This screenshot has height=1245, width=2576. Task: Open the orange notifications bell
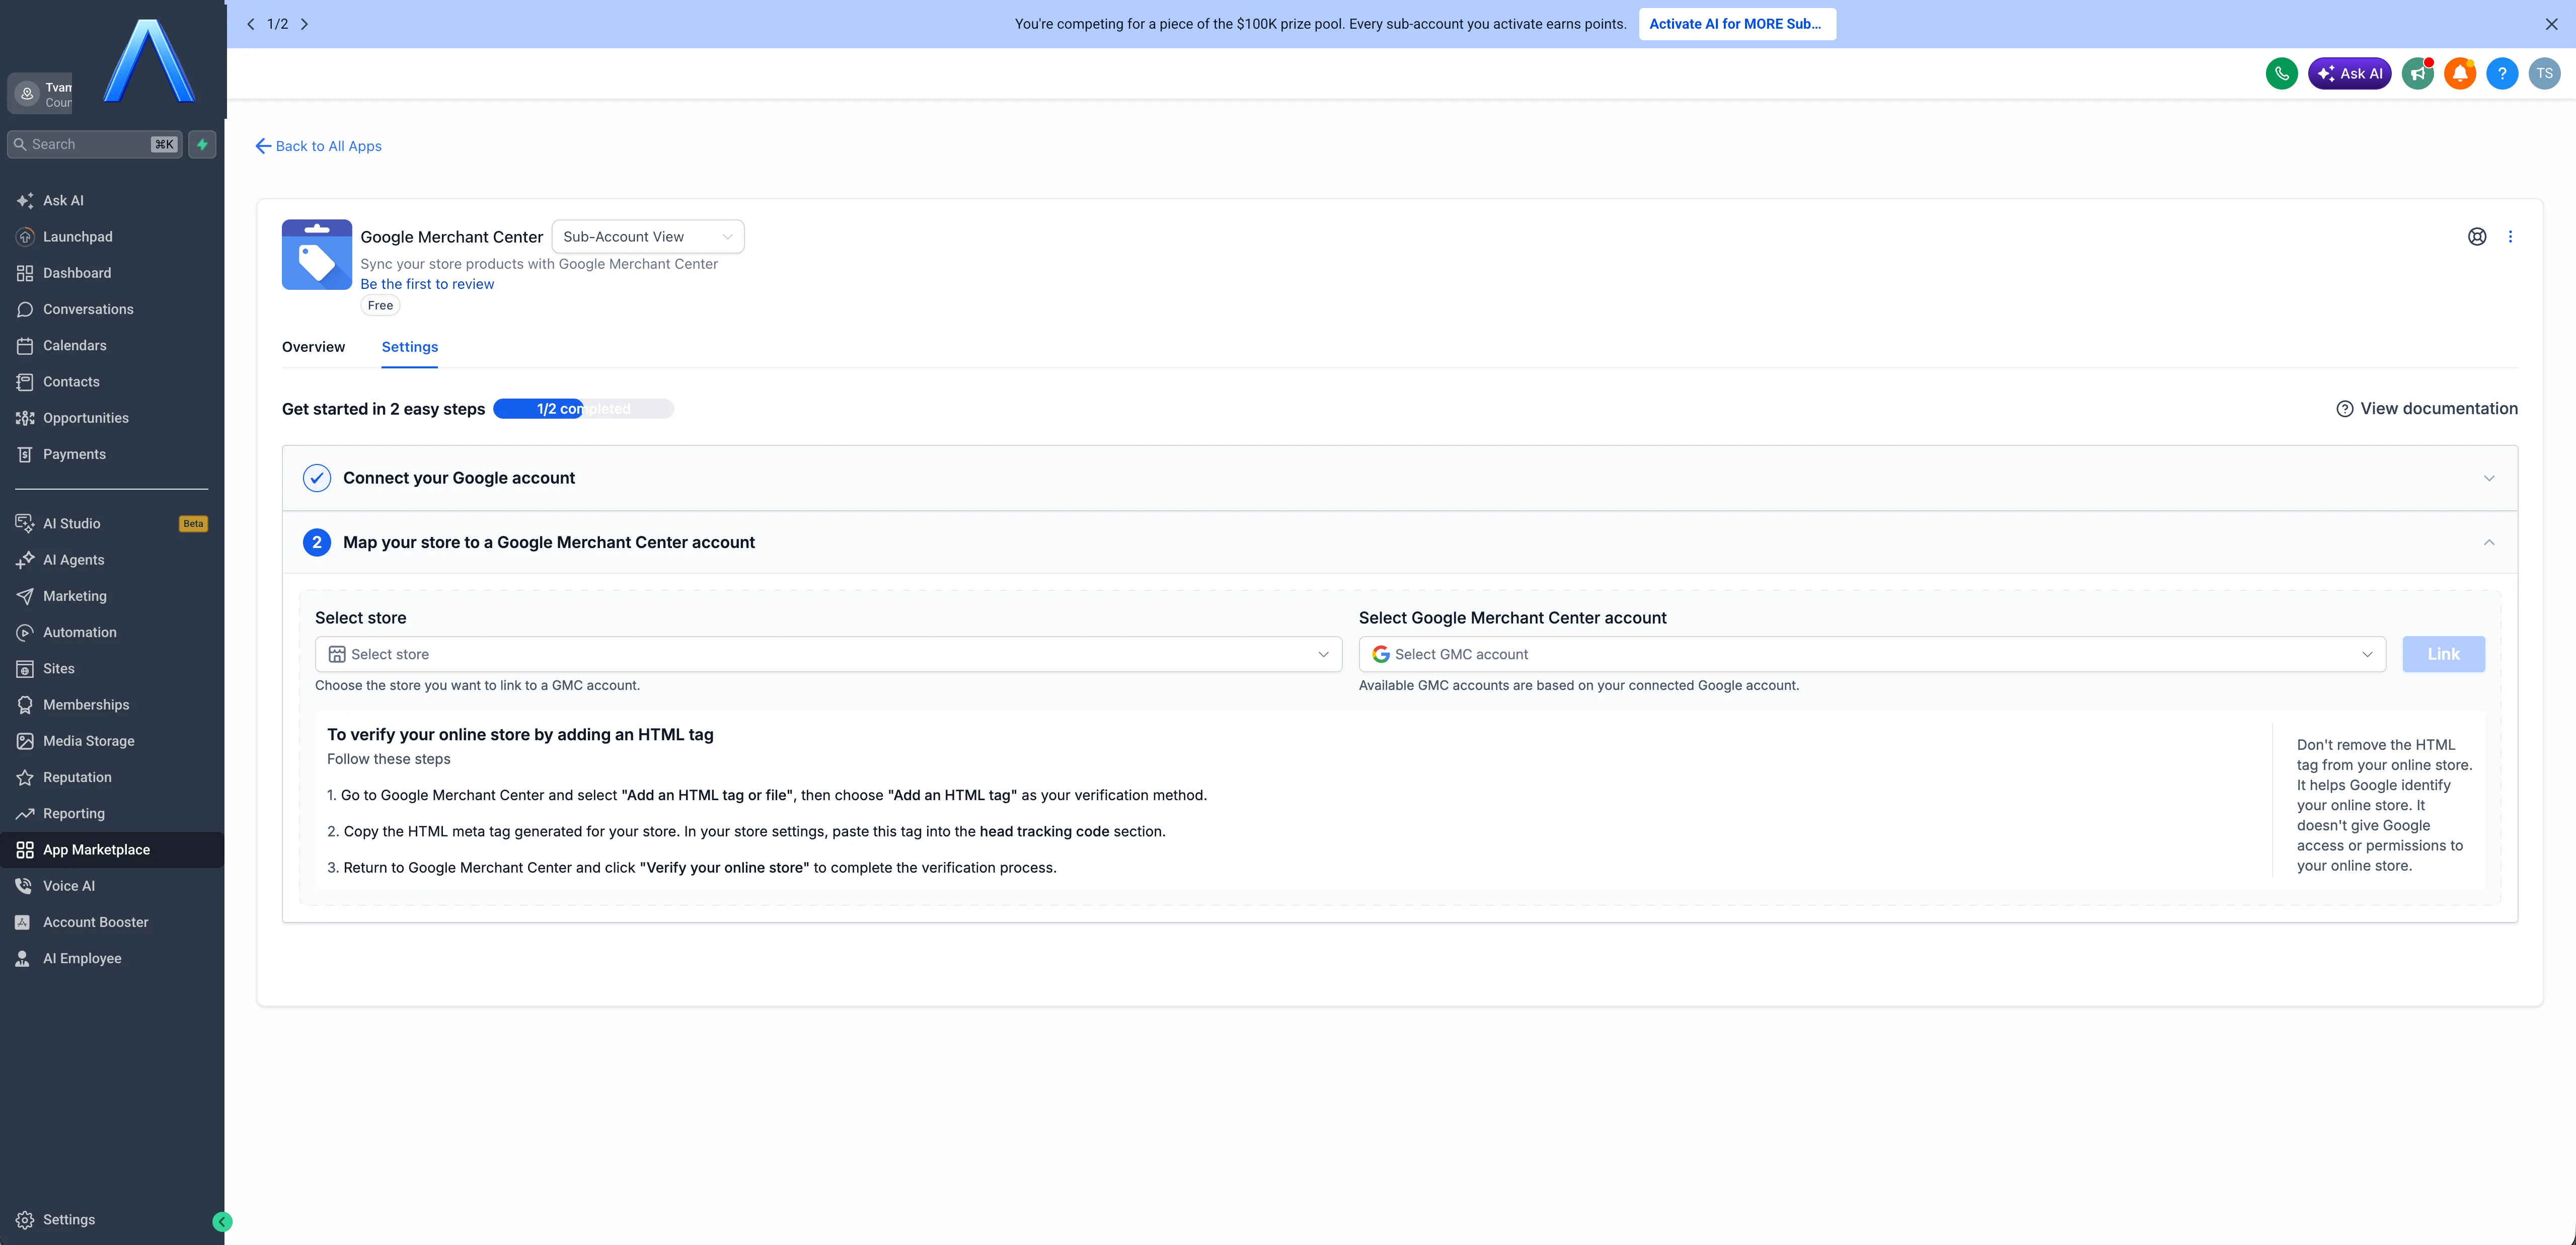(x=2459, y=73)
